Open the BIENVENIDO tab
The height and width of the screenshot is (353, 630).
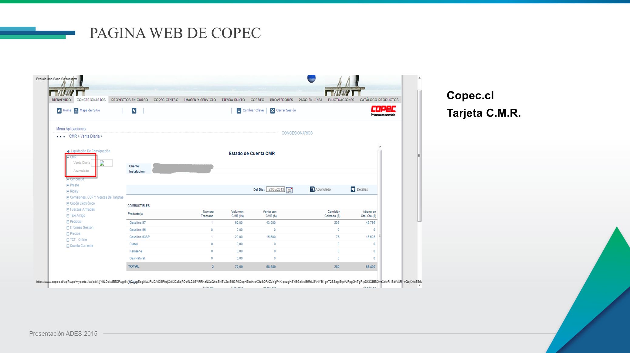click(61, 100)
